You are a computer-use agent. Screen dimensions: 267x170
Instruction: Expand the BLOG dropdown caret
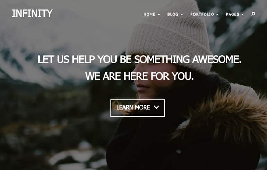182,15
